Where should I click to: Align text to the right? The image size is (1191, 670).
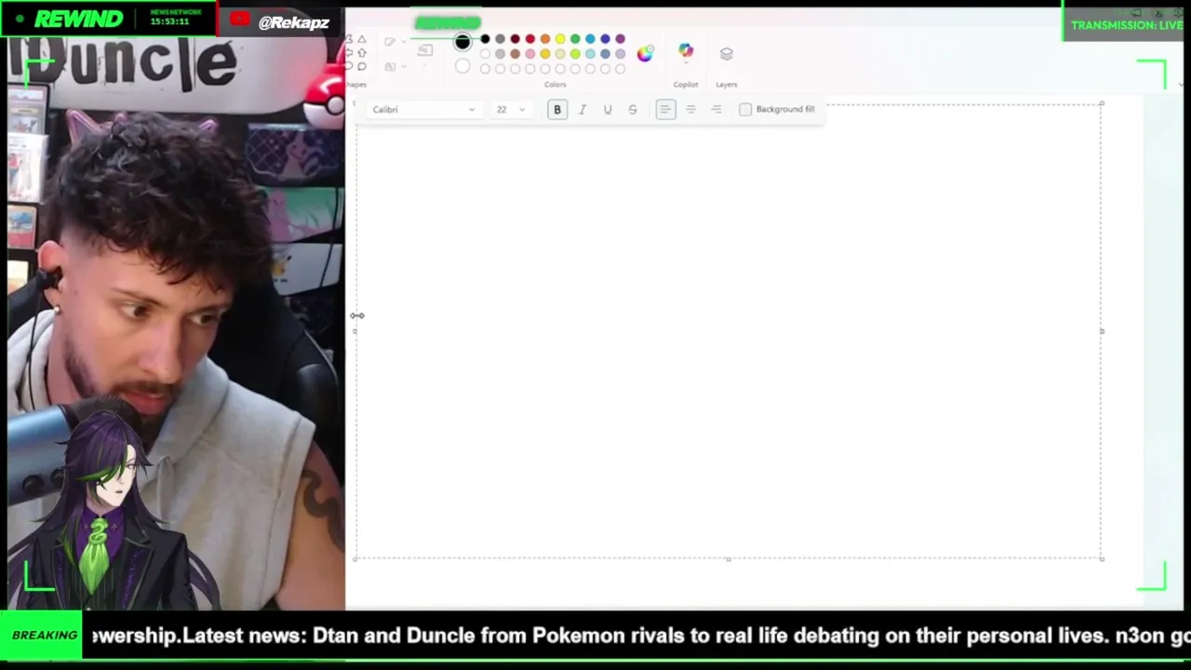[716, 110]
